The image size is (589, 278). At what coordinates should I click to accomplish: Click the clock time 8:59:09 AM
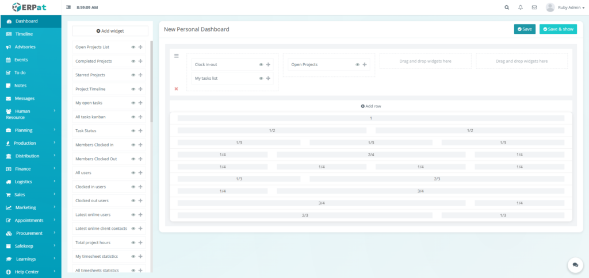click(x=87, y=7)
